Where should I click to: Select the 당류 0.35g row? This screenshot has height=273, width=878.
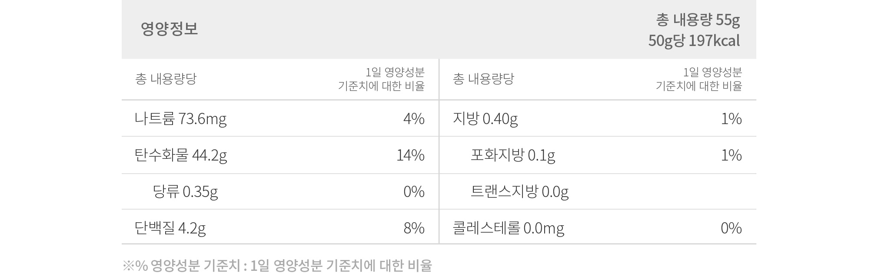[280, 191]
